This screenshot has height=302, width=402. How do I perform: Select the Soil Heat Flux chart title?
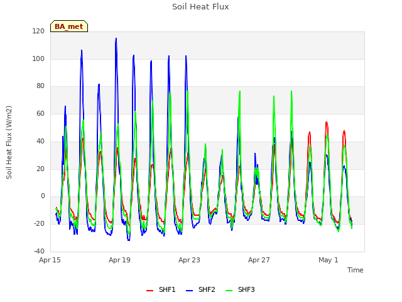200,7
